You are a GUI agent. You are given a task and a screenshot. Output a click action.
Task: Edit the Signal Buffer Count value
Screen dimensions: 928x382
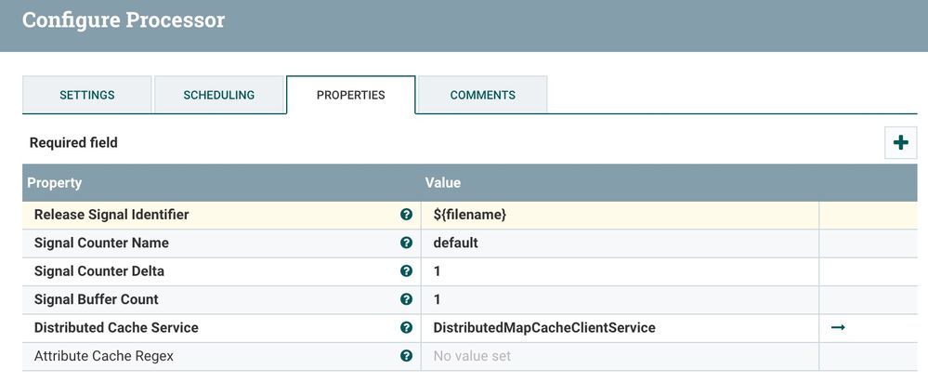tap(619, 299)
